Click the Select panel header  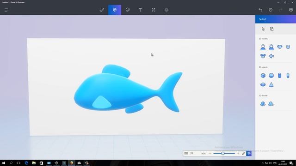click(x=276, y=19)
